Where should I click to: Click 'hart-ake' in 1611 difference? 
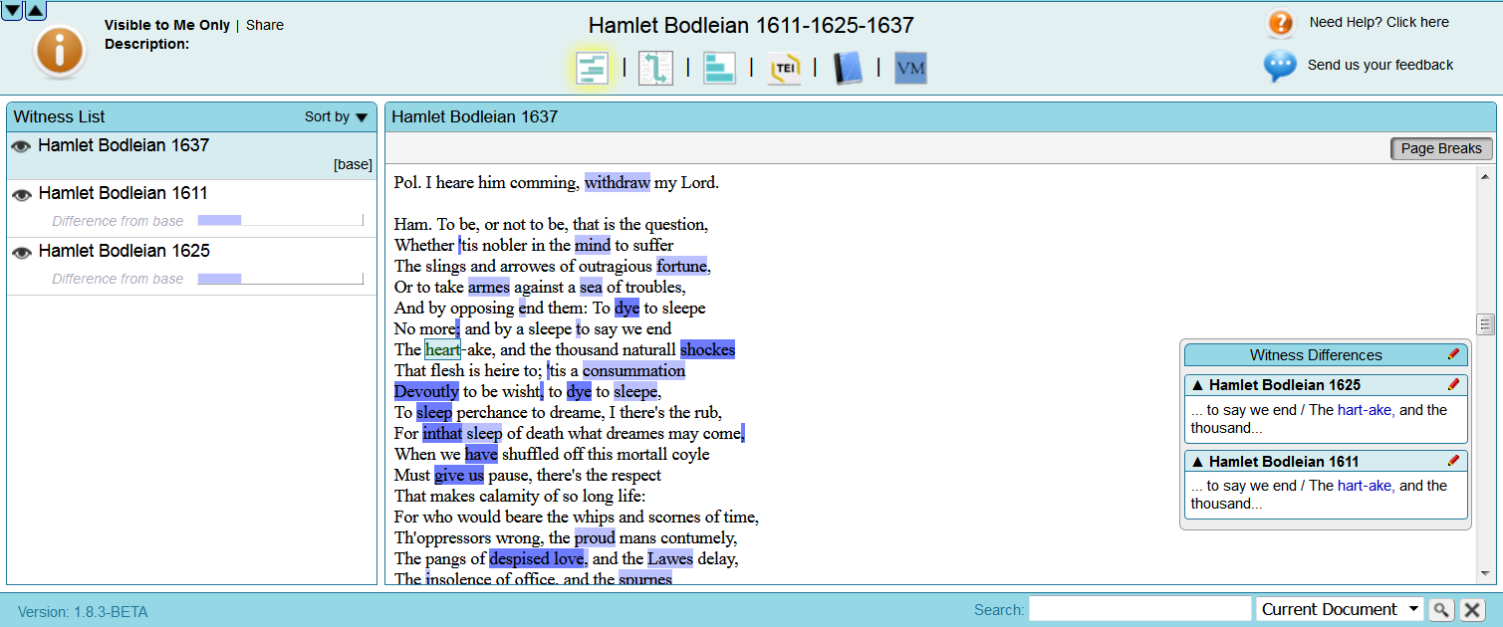[1365, 486]
